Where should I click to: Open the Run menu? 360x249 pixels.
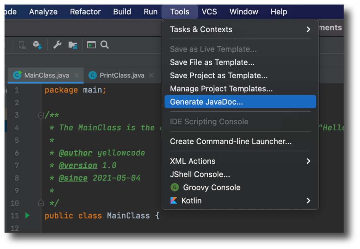click(150, 12)
